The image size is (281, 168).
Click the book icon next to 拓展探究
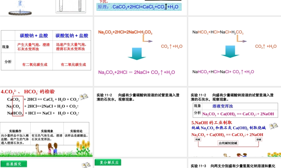pyautogui.click(x=86, y=165)
